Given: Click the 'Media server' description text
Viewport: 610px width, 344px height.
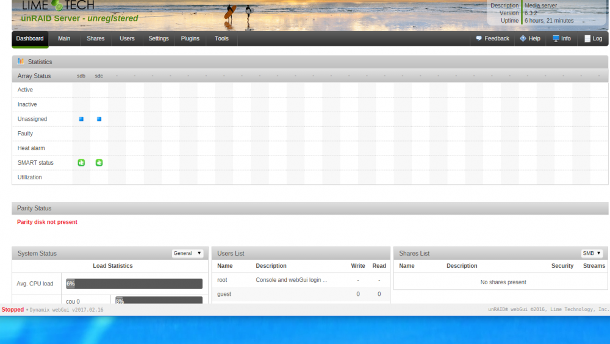Looking at the screenshot, I should tap(540, 5).
